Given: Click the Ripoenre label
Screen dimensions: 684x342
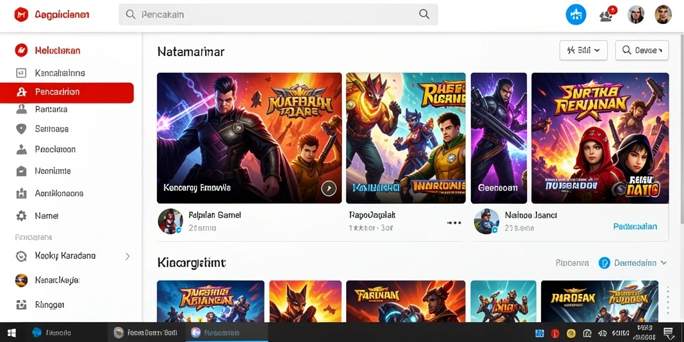Looking at the screenshot, I should pos(572,263).
